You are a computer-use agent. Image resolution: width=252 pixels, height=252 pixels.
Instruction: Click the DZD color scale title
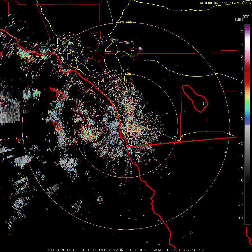click(246, 17)
